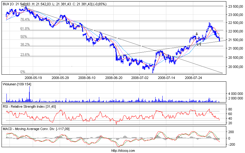245x153 pixels.
Task: Click the MACD axis value -200
Action: [232, 144]
